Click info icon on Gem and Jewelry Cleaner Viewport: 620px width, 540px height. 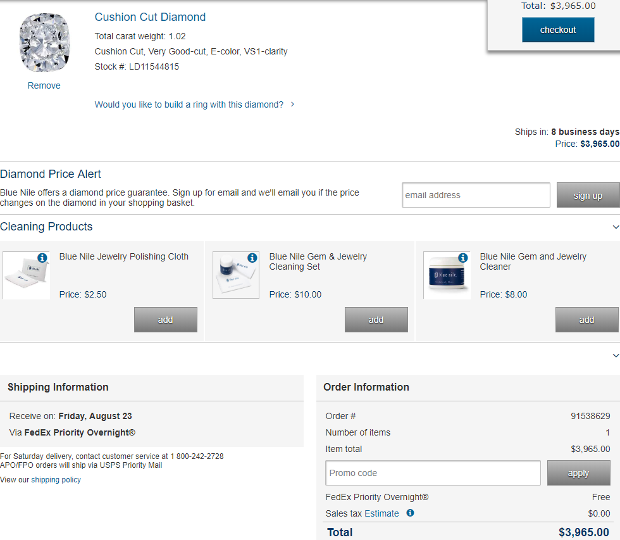(x=462, y=258)
